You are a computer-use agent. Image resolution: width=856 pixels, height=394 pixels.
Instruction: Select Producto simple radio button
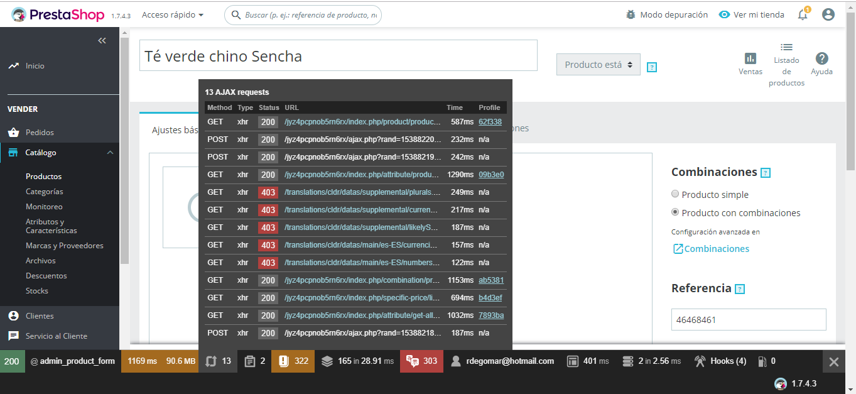tap(675, 194)
